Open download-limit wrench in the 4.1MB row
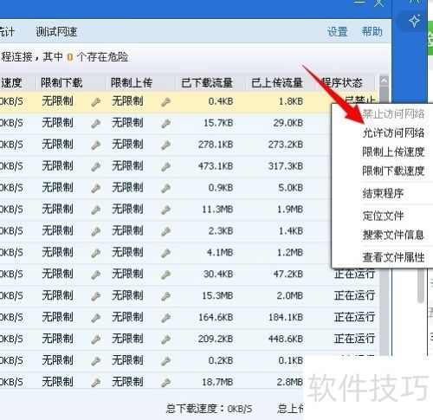The image size is (433, 420). (96, 253)
